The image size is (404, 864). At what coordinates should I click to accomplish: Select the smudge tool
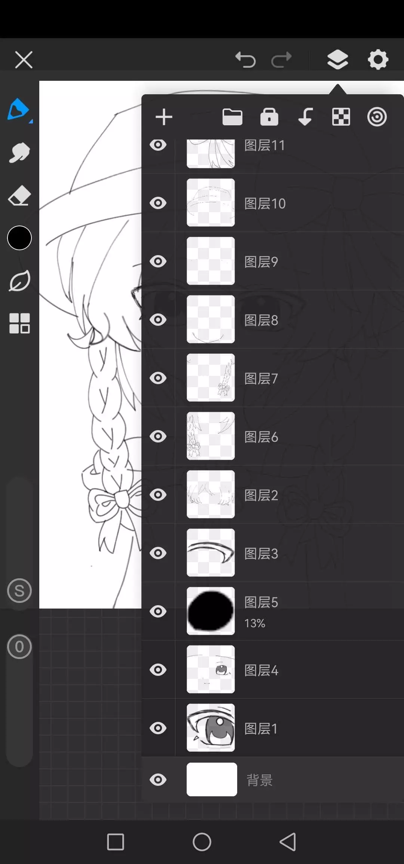click(19, 153)
